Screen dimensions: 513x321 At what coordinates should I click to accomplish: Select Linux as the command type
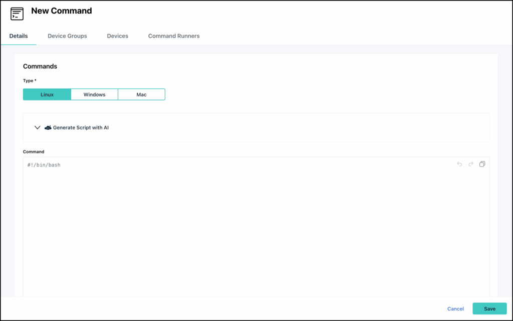click(x=47, y=94)
